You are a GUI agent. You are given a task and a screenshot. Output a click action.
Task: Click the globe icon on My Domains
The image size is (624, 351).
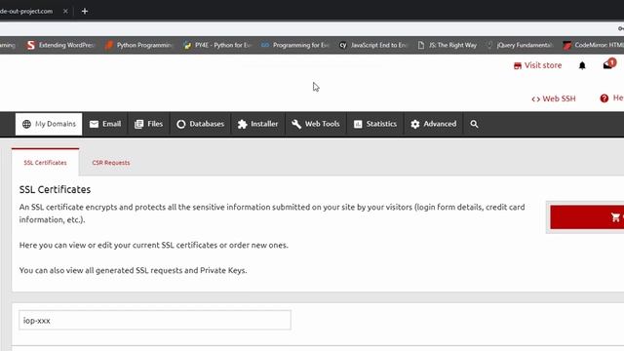pos(26,124)
